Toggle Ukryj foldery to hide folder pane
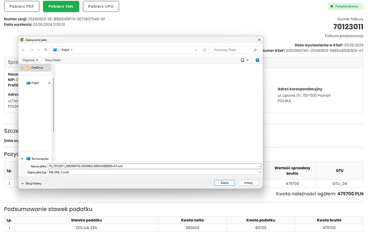Image resolution: width=368 pixels, height=241 pixels. [31, 183]
